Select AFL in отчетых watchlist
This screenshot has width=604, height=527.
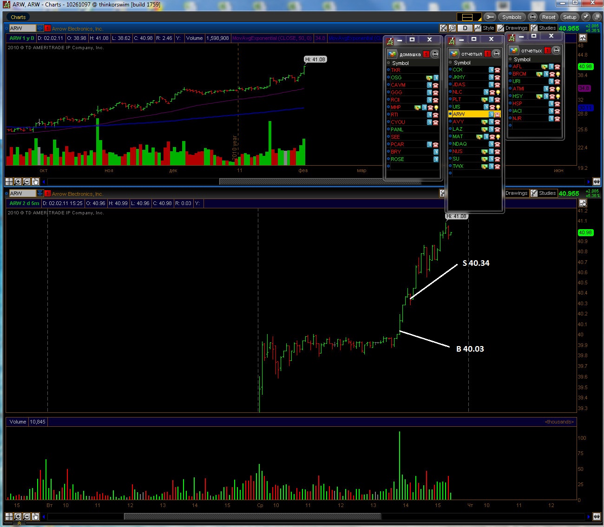click(x=535, y=66)
